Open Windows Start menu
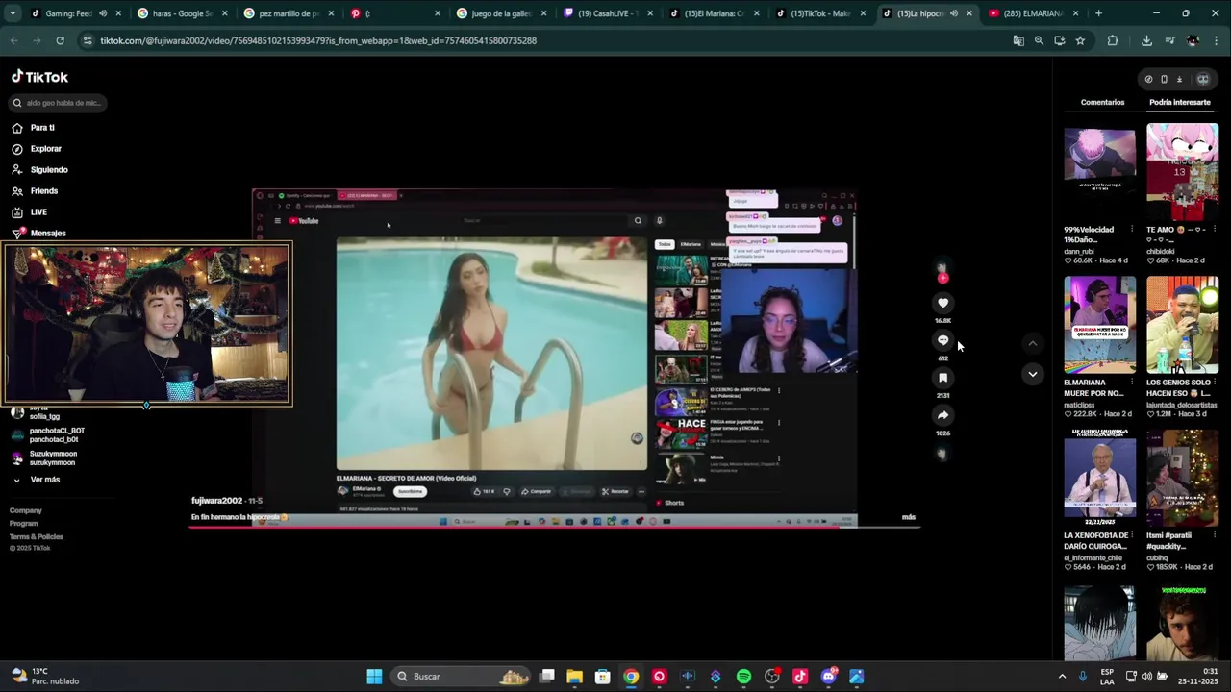Screen dimensions: 1231x692 (x=374, y=677)
